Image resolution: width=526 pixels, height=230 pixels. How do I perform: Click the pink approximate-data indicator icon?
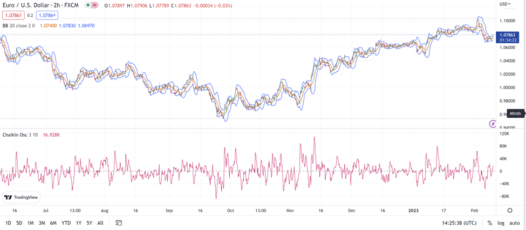point(95,6)
